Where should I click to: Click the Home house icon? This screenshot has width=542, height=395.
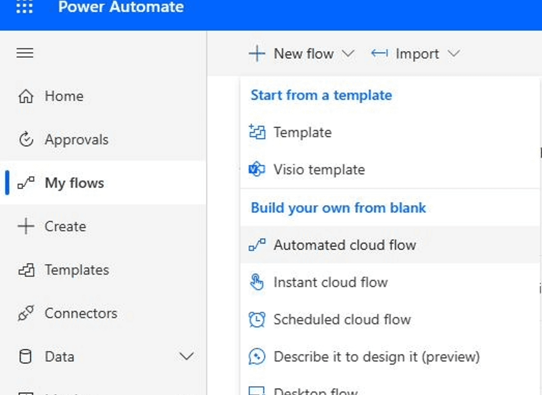26,96
